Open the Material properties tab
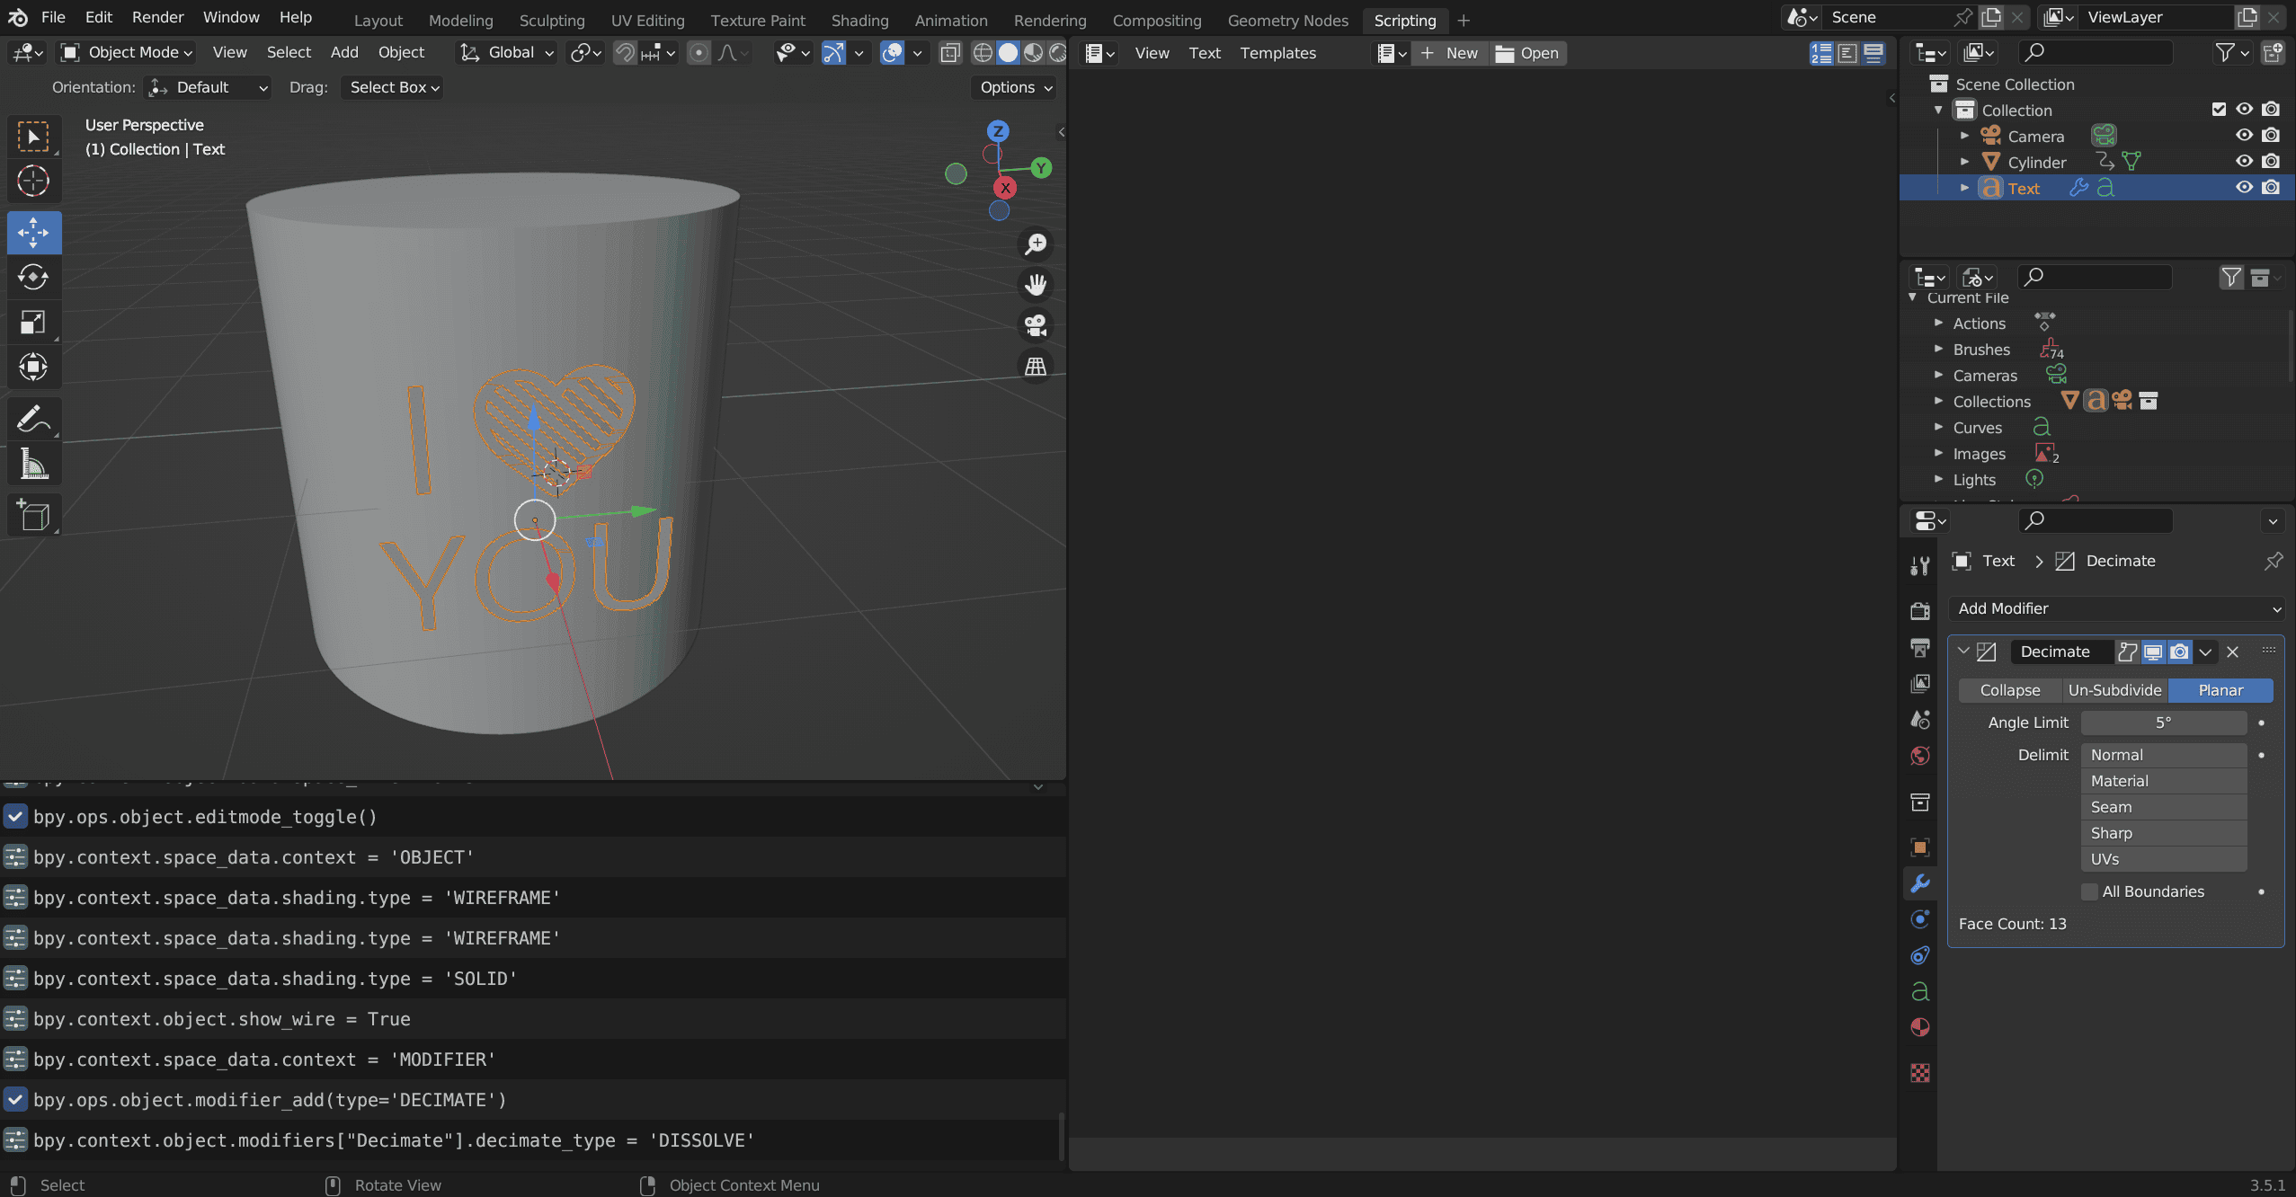The height and width of the screenshot is (1197, 2296). coord(1920,1027)
